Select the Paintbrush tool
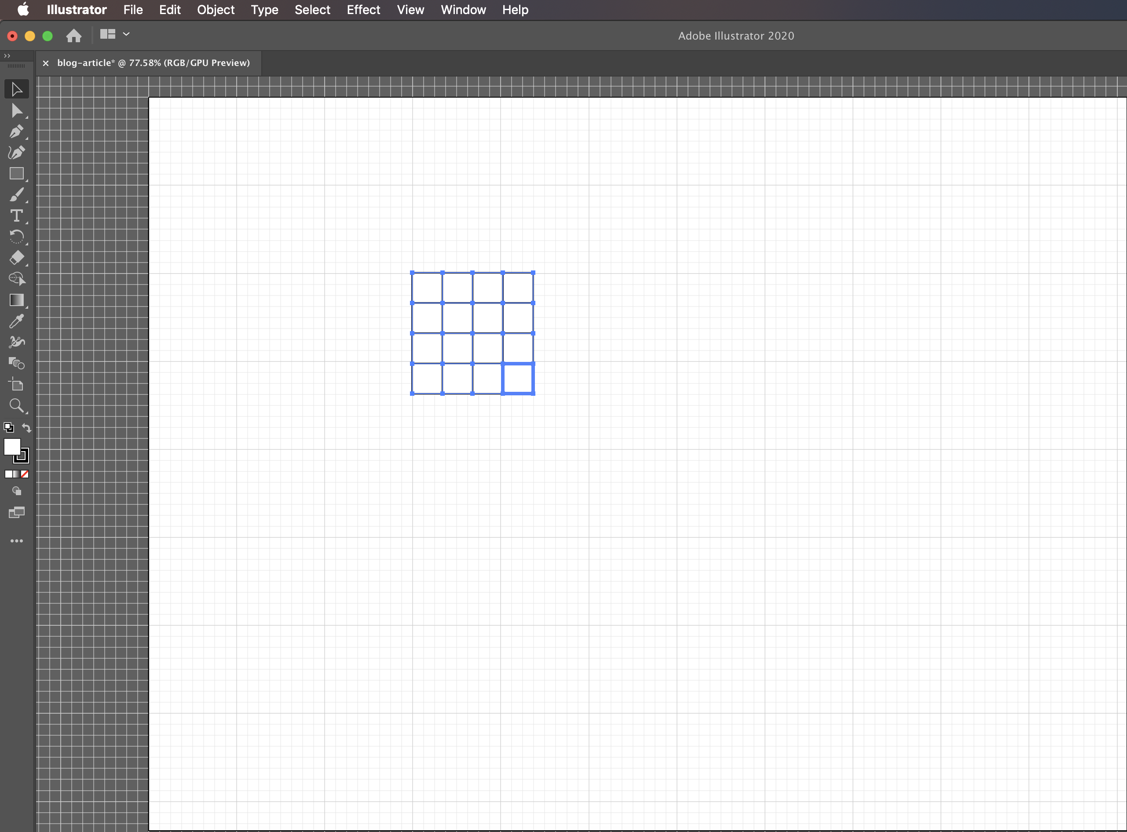This screenshot has height=832, width=1127. coord(16,194)
